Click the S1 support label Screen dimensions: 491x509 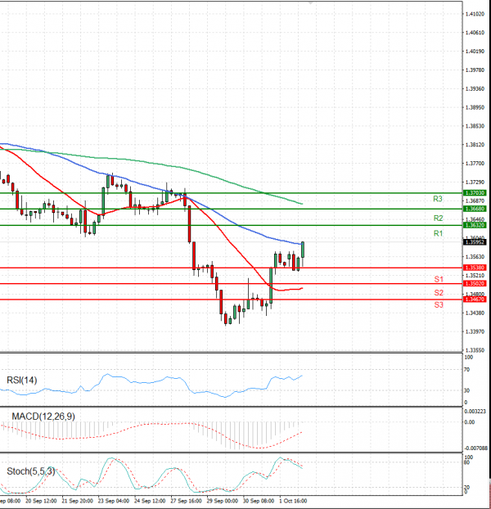439,279
